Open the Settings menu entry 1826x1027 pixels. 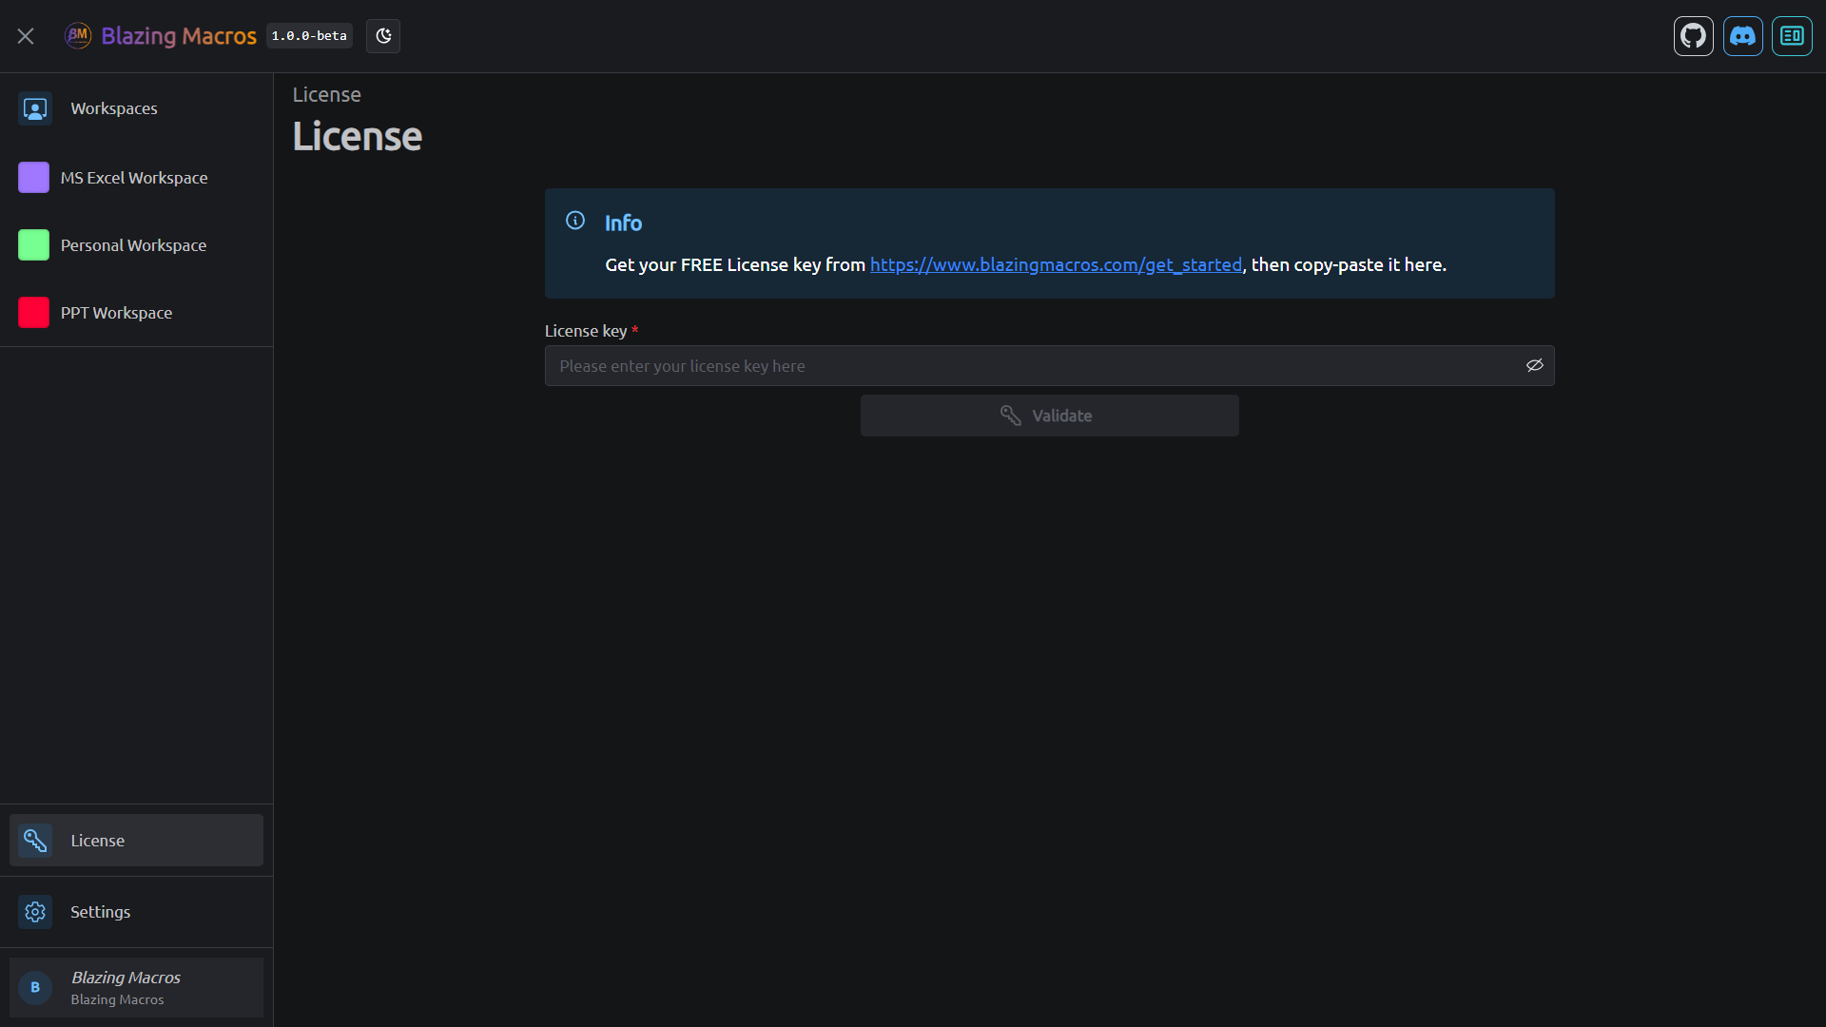(x=137, y=912)
